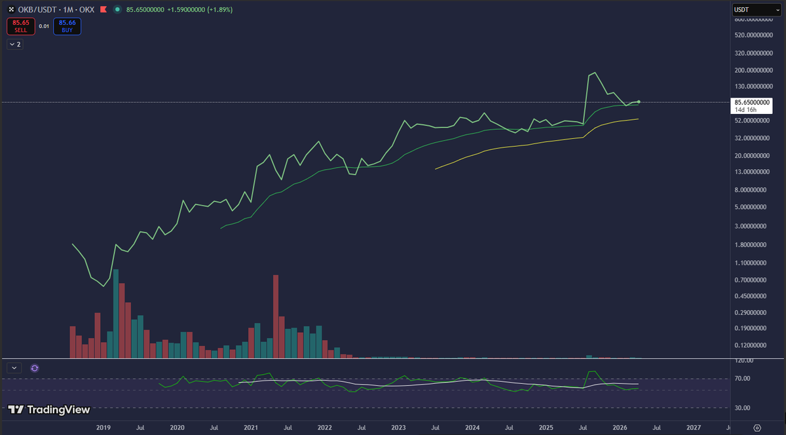Click the TradingView logo watermark
The image size is (786, 435).
point(49,409)
